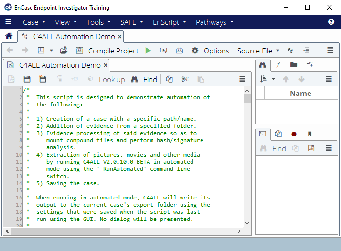This screenshot has width=341, height=251.
Task: Click the help question mark icon
Action: click(x=331, y=22)
